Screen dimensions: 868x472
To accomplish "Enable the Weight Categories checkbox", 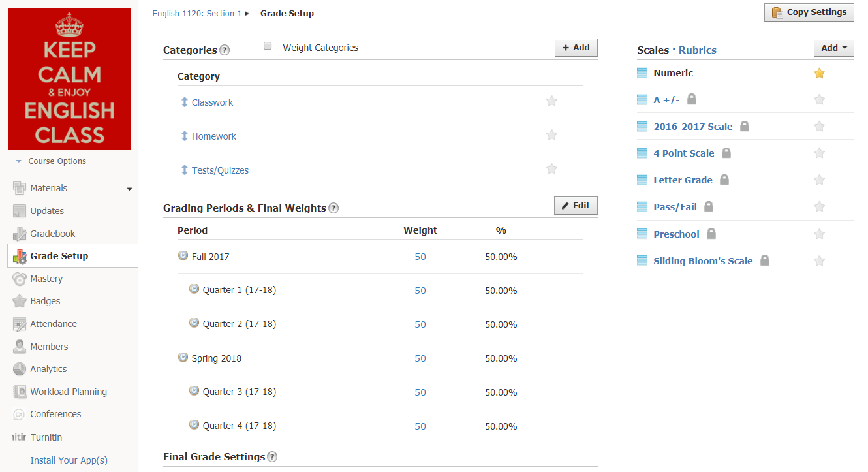I will point(268,46).
